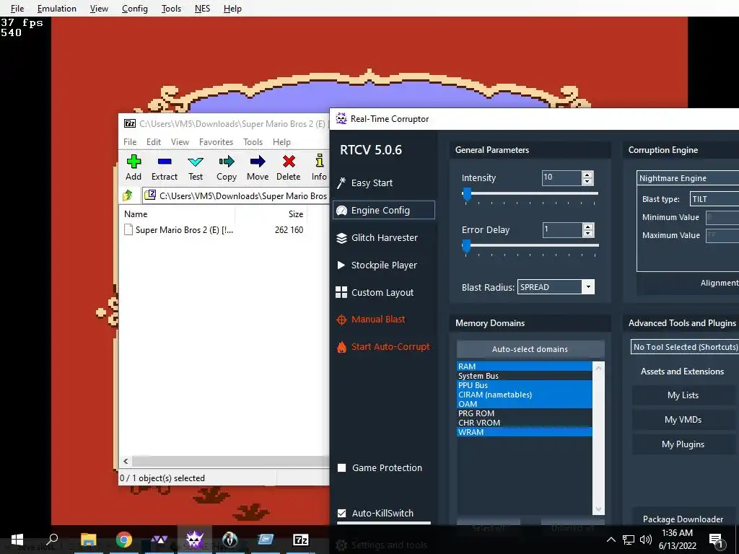Click the Real-Time Corruptor taskbar icon
Viewport: 739px width, 554px height.
pyautogui.click(x=194, y=540)
